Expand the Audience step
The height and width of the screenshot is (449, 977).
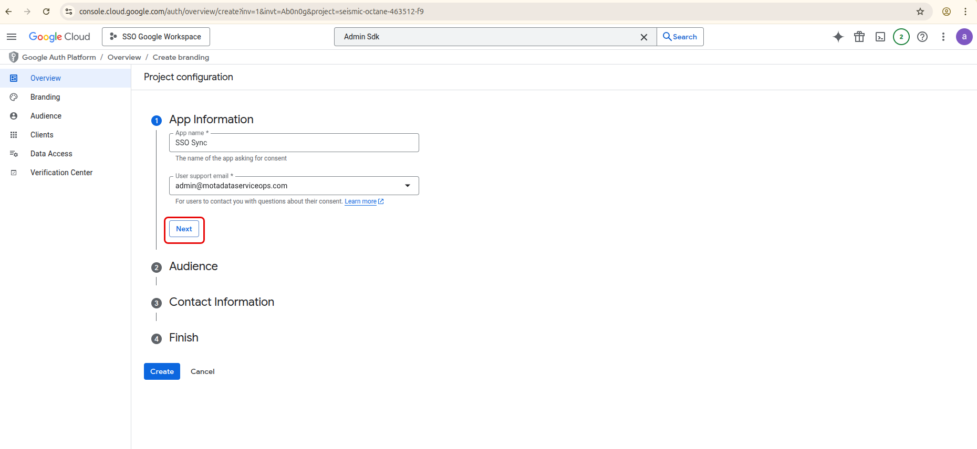click(193, 266)
